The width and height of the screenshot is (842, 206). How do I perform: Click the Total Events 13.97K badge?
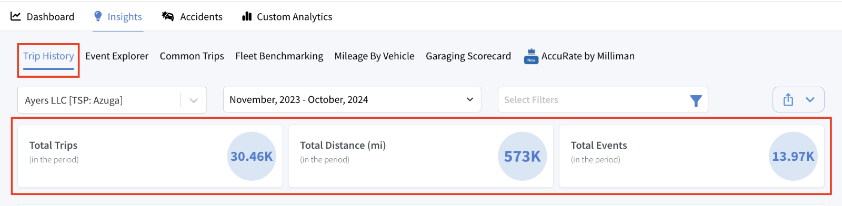[x=793, y=156]
